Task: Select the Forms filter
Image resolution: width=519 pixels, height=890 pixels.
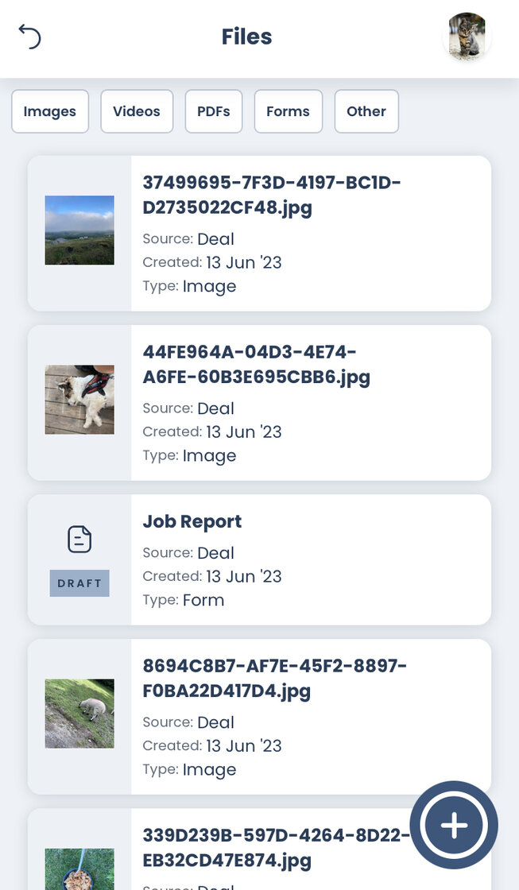Action: (x=288, y=111)
